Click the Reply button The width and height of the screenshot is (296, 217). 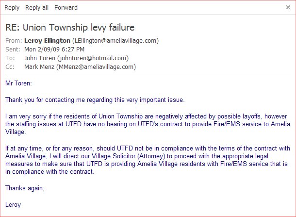12,8
